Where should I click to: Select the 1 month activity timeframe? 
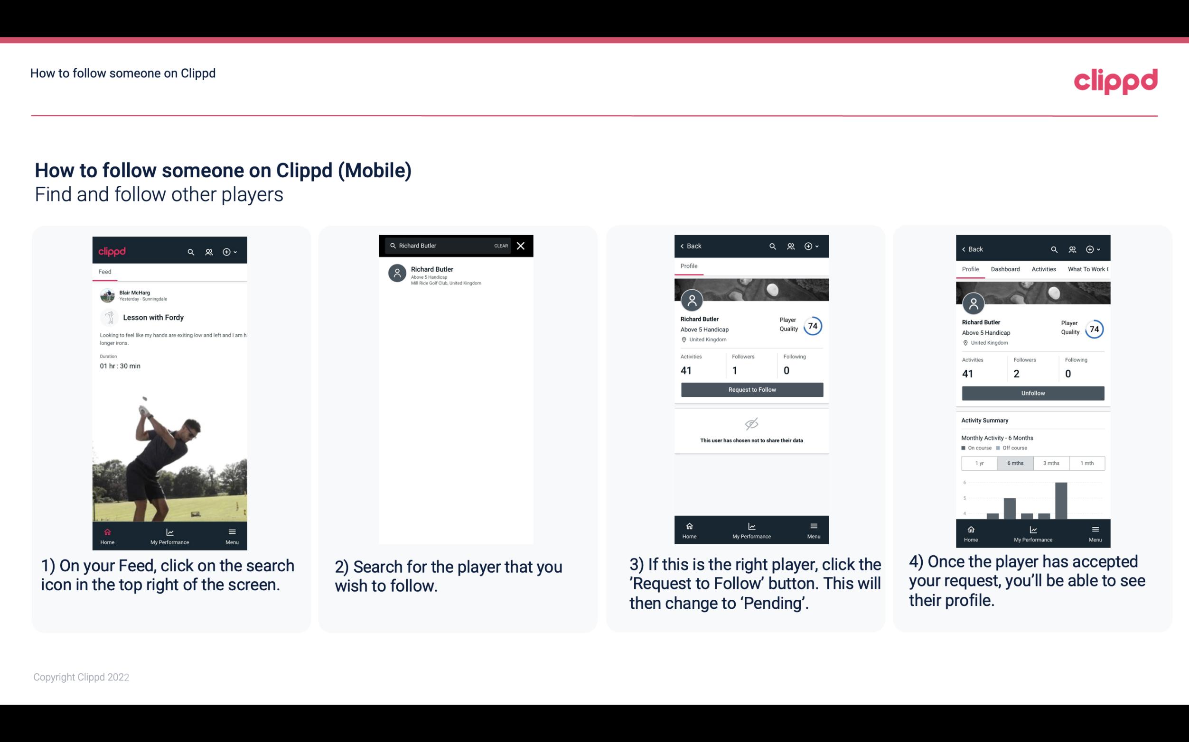point(1087,462)
